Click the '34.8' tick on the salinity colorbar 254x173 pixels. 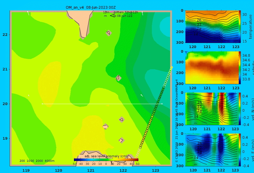coord(246,55)
